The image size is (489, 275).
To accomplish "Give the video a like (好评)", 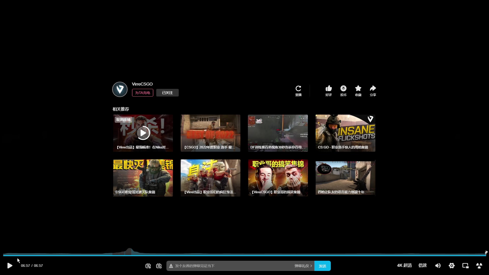I will pyautogui.click(x=329, y=88).
